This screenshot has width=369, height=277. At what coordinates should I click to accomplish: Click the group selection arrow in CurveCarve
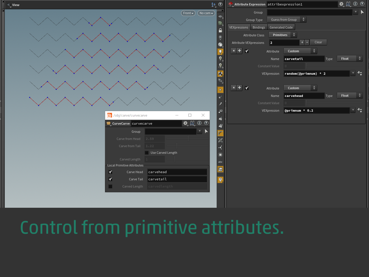pyautogui.click(x=206, y=131)
